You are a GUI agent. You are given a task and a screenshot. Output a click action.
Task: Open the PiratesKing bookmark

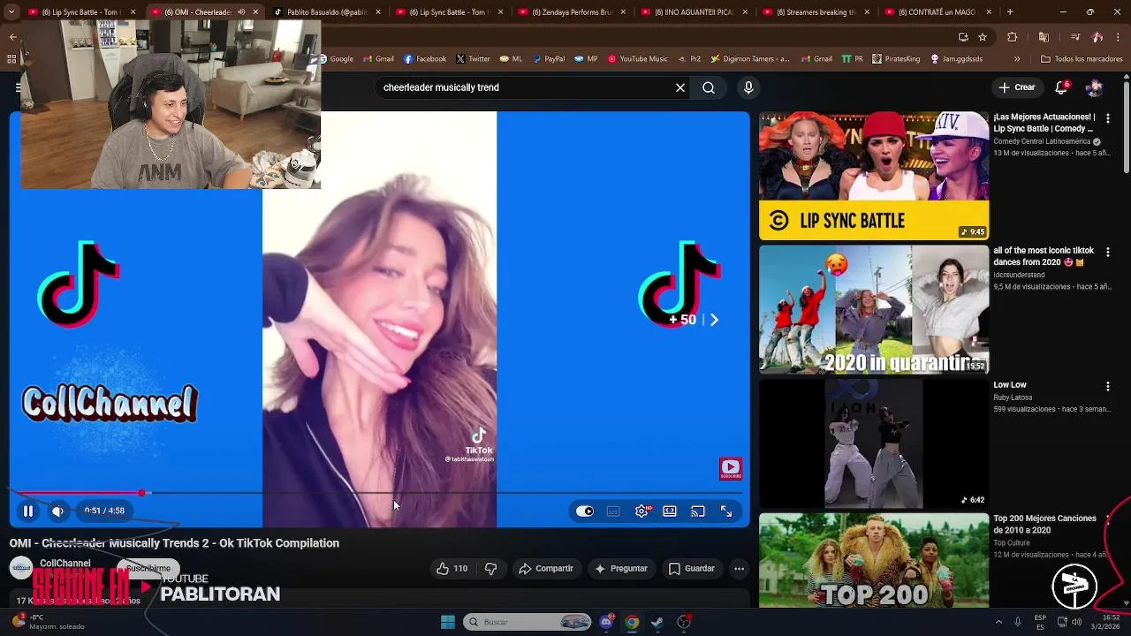pyautogui.click(x=896, y=59)
